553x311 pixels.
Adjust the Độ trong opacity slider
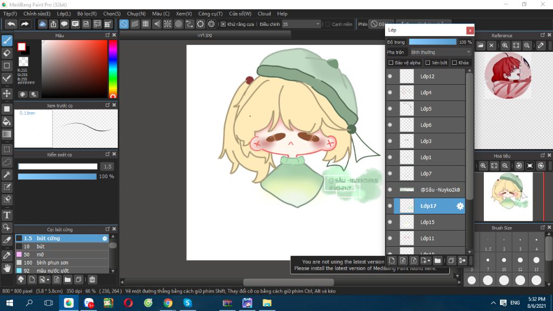tap(433, 42)
